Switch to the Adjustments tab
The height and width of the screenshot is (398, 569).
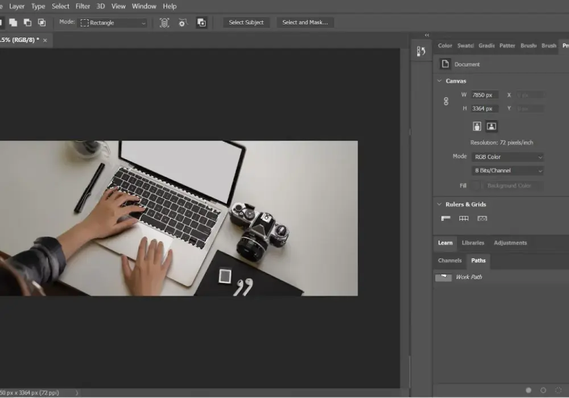point(510,243)
